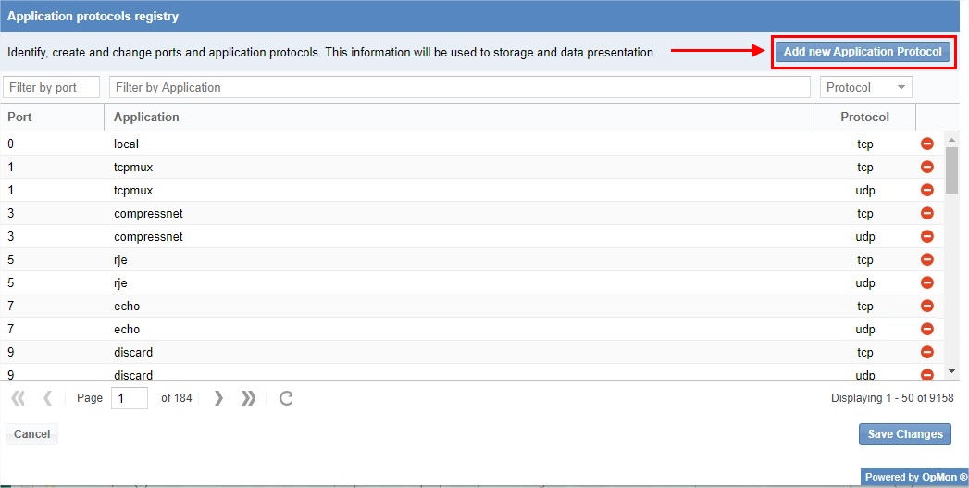969x488 pixels.
Task: Remove the rje udp entry
Action: click(x=926, y=282)
